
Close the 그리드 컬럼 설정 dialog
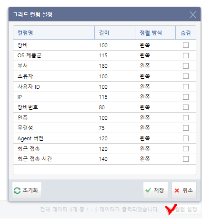[x=193, y=15]
